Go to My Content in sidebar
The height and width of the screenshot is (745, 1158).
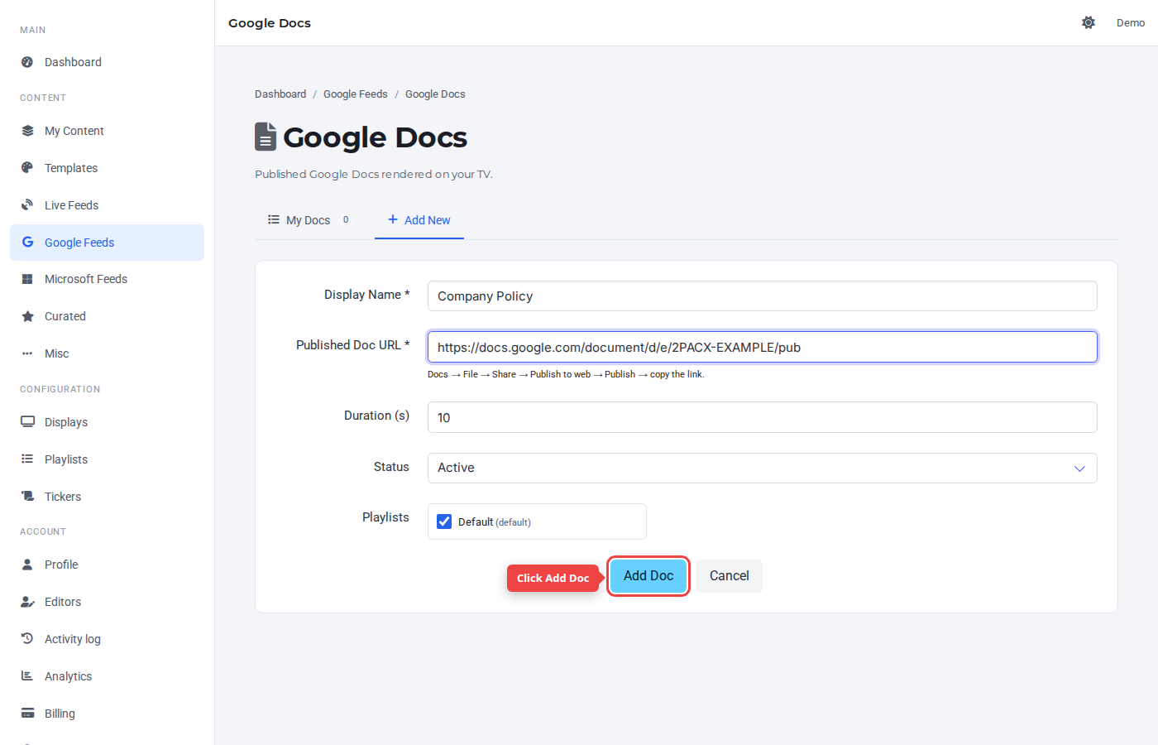click(x=107, y=131)
